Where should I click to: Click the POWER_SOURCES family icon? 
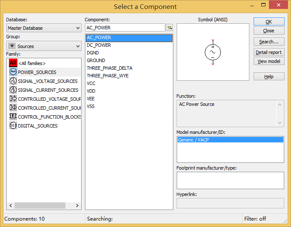point(13,72)
